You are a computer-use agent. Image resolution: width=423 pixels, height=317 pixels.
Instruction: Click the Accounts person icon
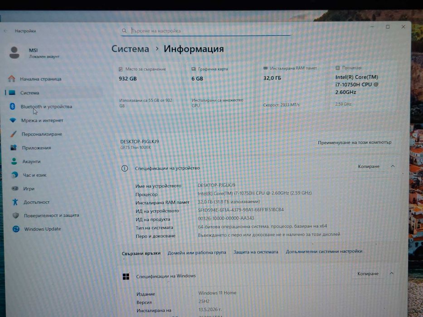[14, 161]
